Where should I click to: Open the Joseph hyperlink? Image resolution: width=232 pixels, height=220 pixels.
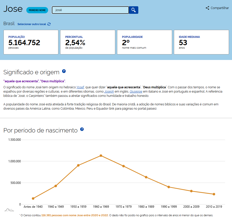(109, 92)
